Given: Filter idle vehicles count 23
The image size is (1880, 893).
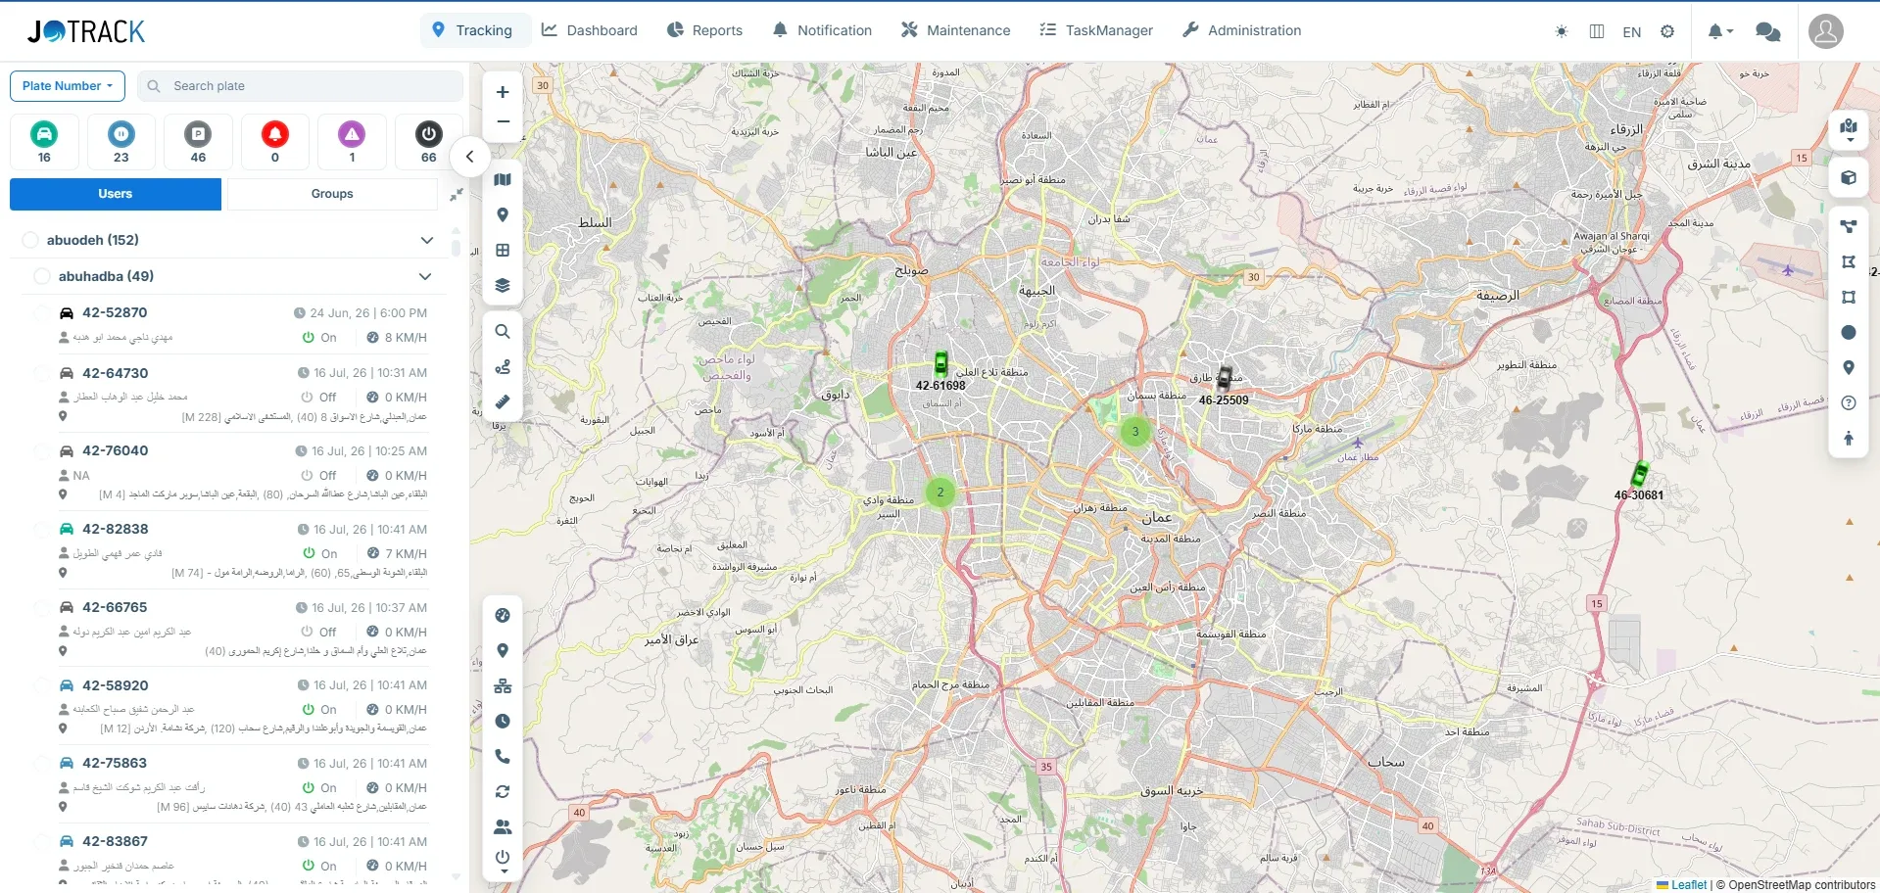Looking at the screenshot, I should pyautogui.click(x=121, y=142).
